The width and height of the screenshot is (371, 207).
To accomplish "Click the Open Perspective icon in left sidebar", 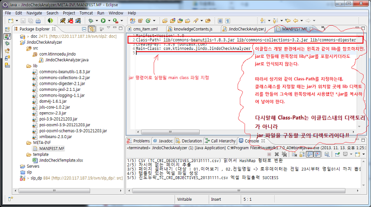I will 7,29.
